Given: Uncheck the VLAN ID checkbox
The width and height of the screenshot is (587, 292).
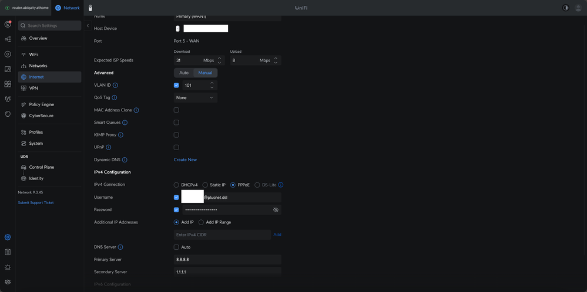Looking at the screenshot, I should [x=176, y=85].
